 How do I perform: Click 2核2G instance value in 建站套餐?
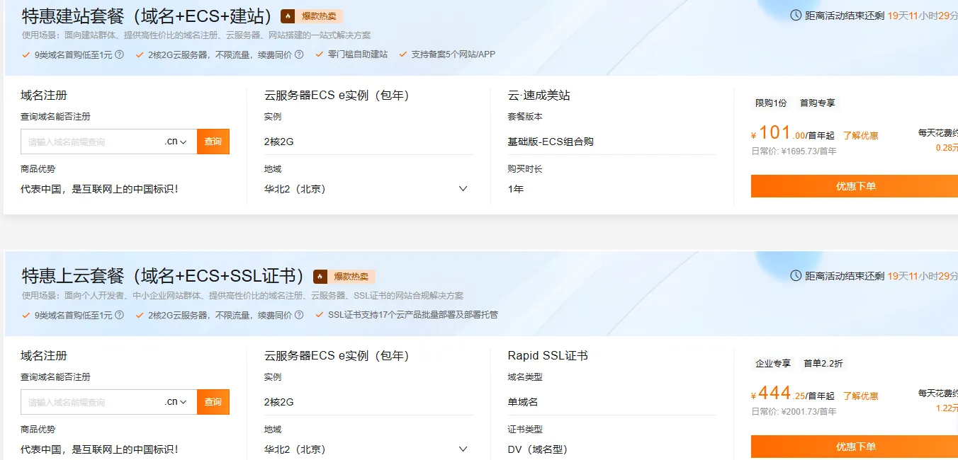[278, 142]
